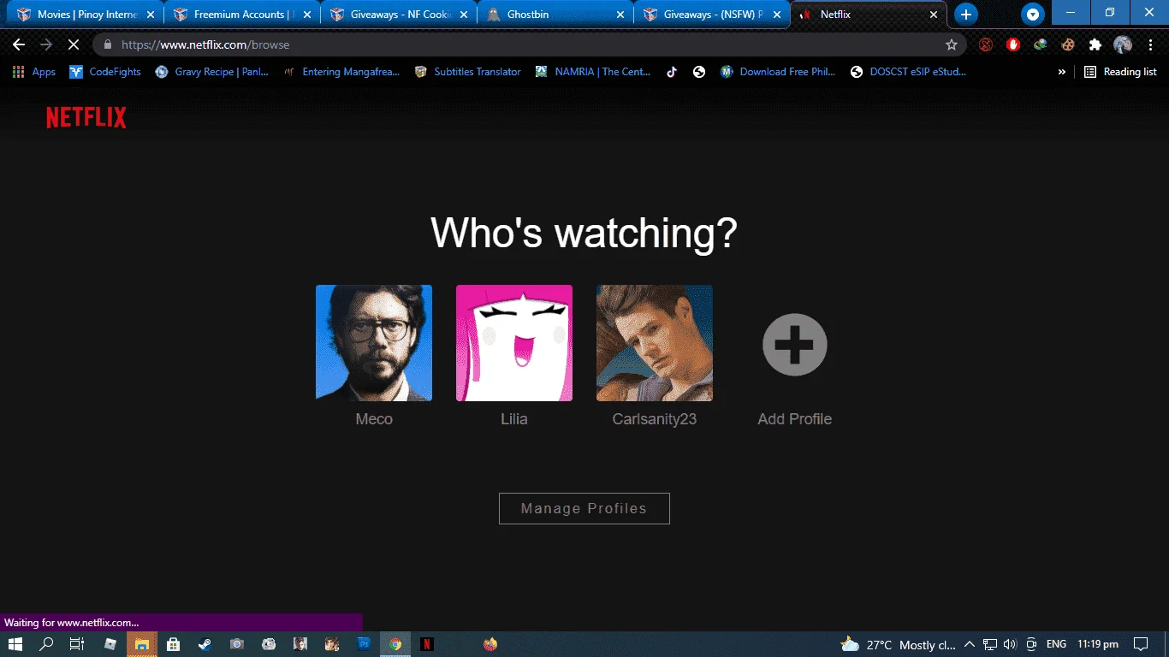Open the Netflix app on the taskbar
The width and height of the screenshot is (1169, 657).
427,644
